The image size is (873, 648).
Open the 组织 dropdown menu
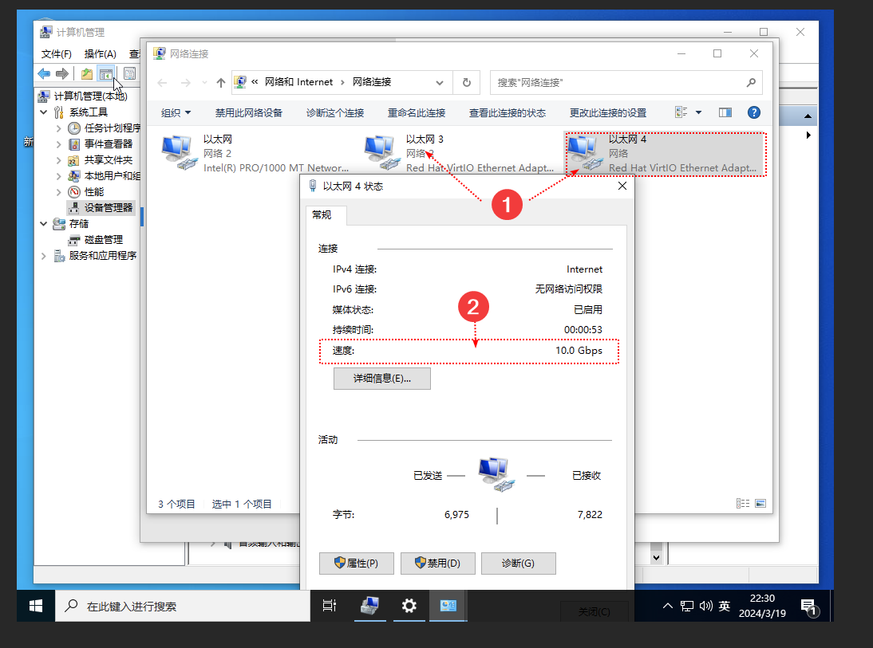pos(176,112)
